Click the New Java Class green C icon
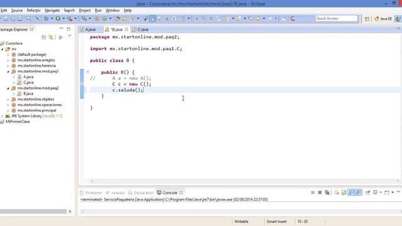Viewport: 402px width, 226px height. (104, 18)
